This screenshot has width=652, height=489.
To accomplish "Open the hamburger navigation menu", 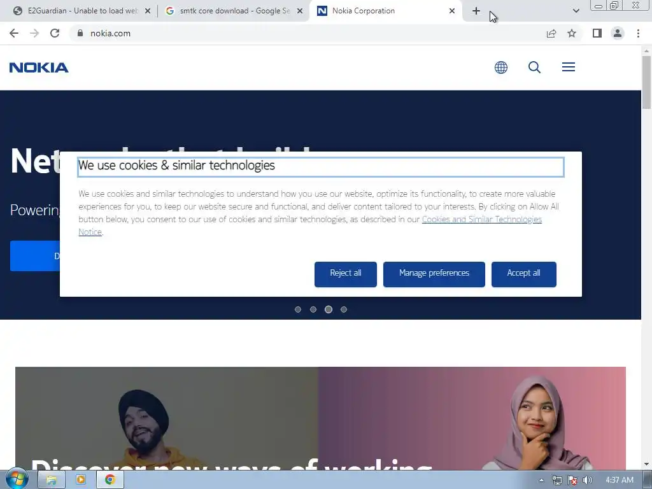I will pos(569,67).
